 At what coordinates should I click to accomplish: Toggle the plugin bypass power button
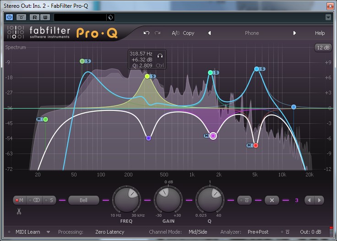point(9,17)
